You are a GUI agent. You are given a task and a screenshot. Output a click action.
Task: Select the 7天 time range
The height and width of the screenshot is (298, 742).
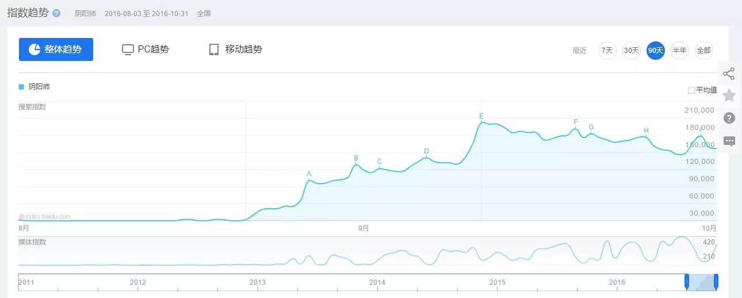(x=607, y=51)
